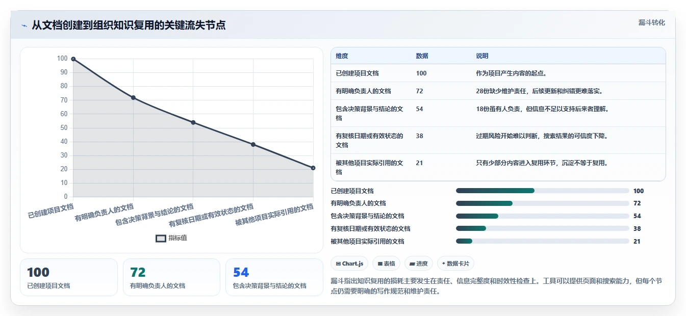Click the progress list label 被其他项目实际引用的文档

367,241
